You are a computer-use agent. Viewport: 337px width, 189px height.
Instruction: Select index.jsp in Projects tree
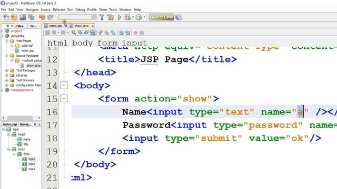click(27, 51)
